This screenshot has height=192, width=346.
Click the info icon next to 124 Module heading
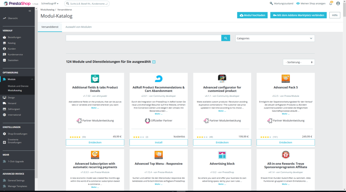pos(154,62)
